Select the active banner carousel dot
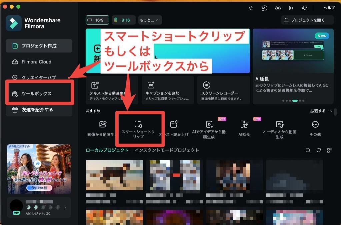341x225 pixels. point(295,101)
